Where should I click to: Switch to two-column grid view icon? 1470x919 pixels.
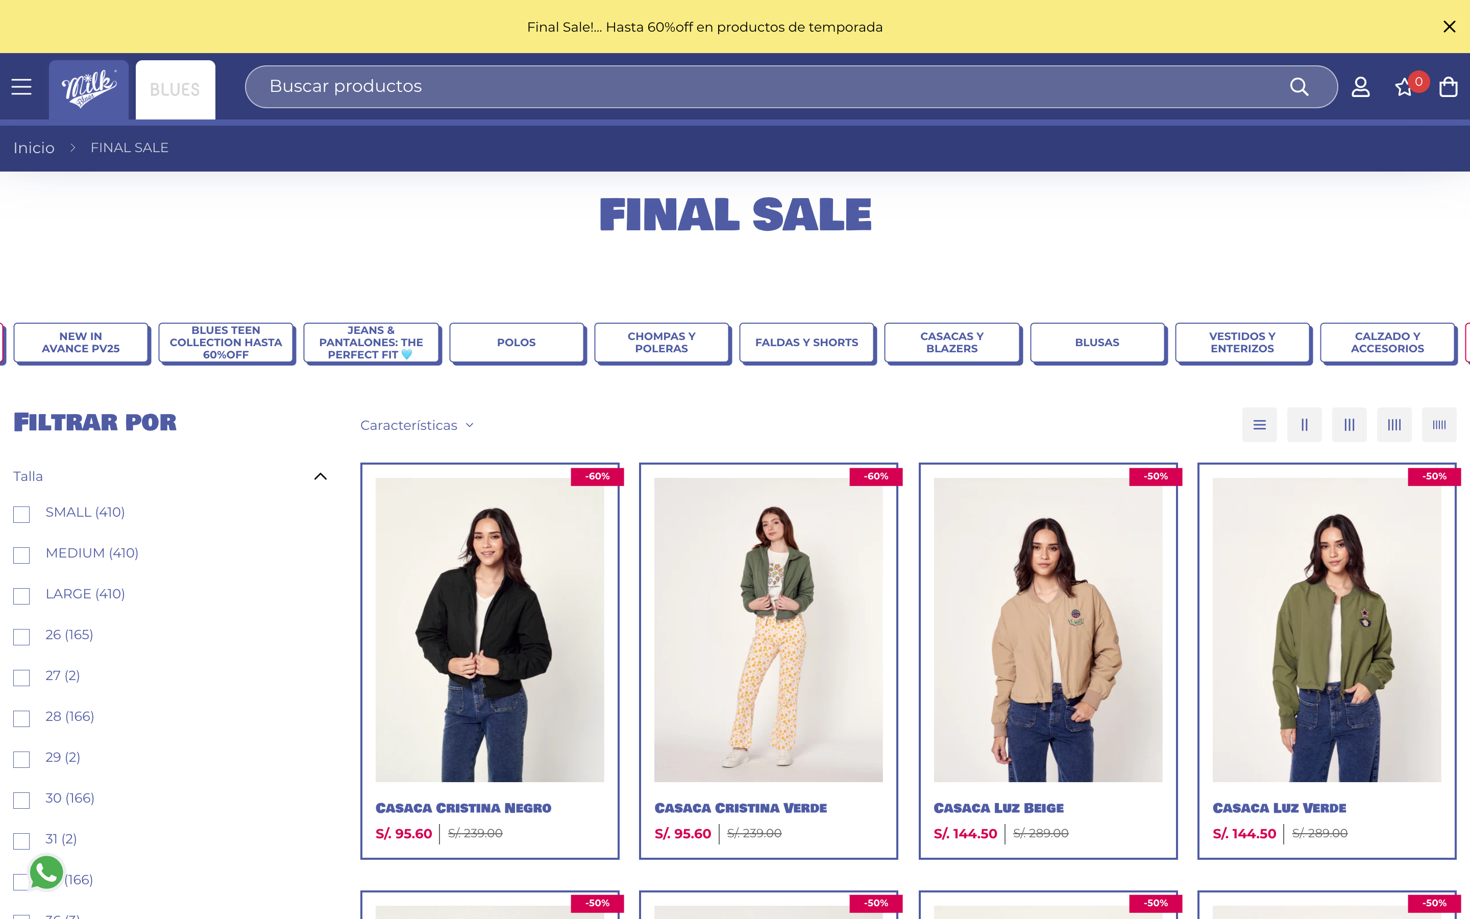1304,425
